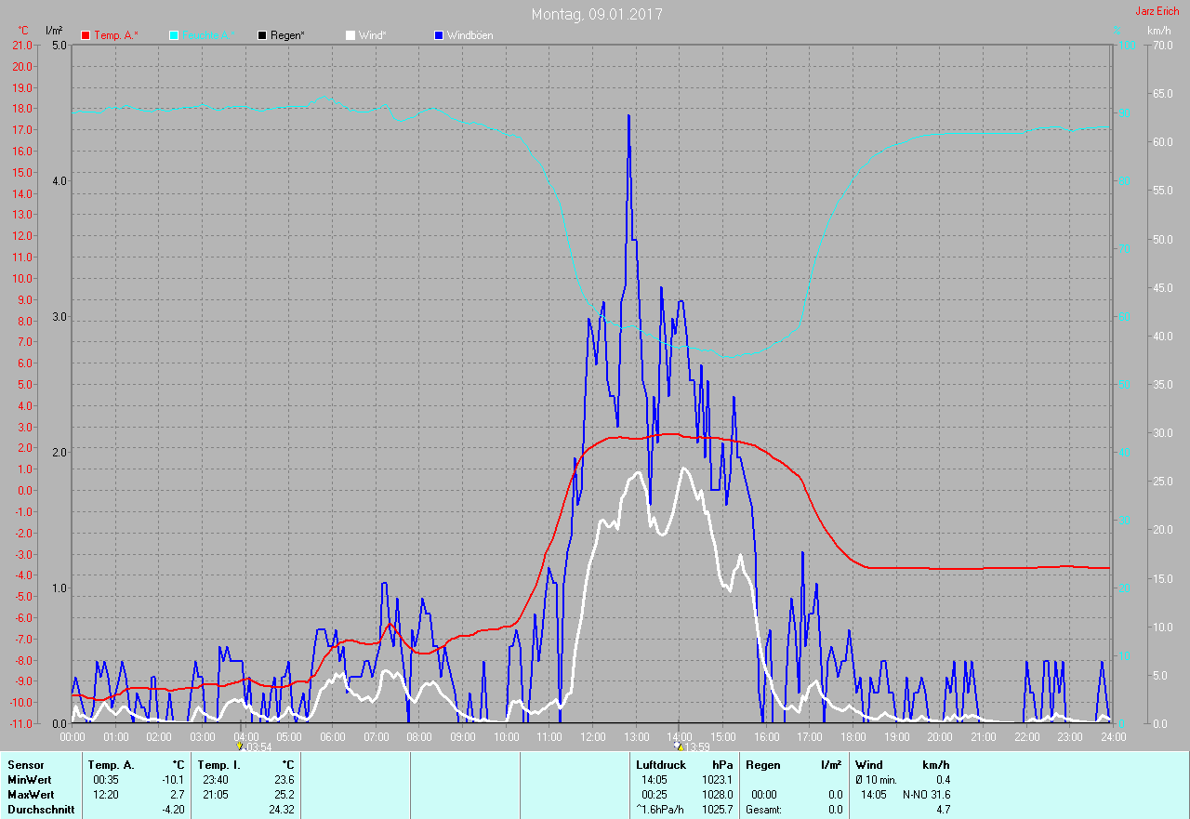
Task: Click the "Sensor" table header
Action: [x=25, y=765]
